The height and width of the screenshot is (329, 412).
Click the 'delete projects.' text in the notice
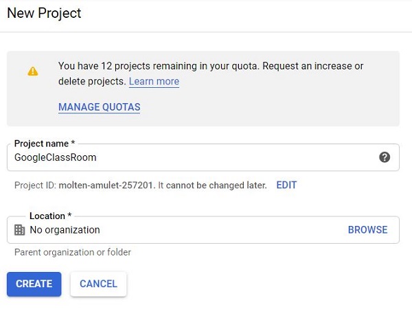[x=91, y=82]
